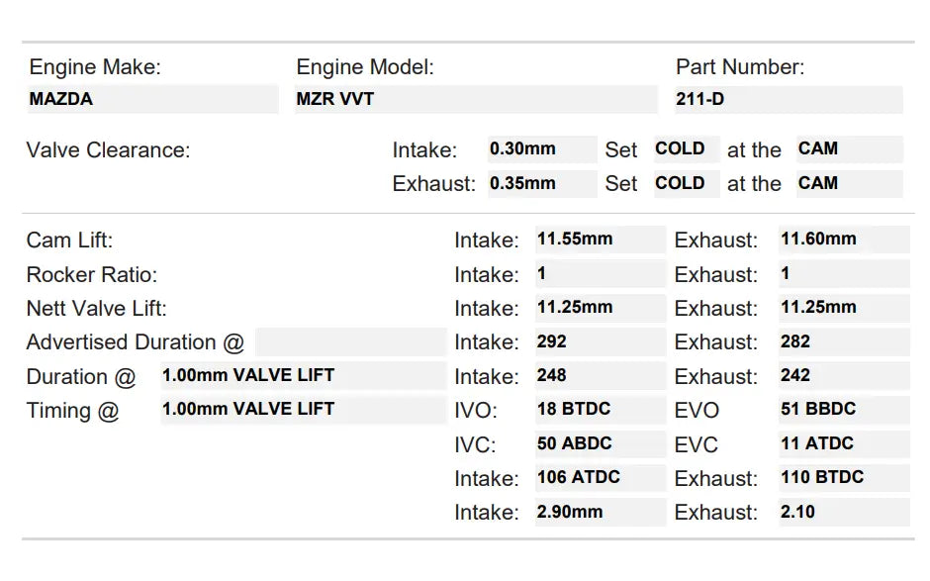The width and height of the screenshot is (930, 581).
Task: Select the Duration Exhaust 242 field
Action: [843, 376]
